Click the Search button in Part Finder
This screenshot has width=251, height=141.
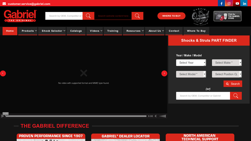pyautogui.click(x=232, y=84)
